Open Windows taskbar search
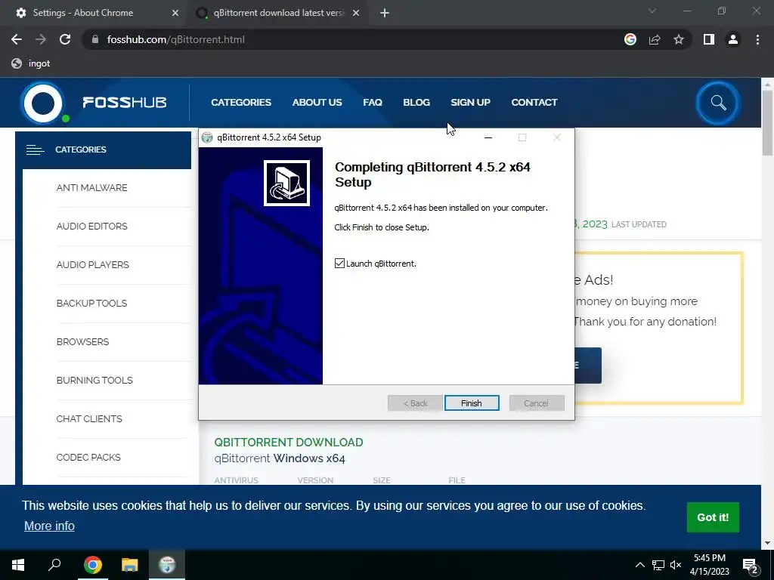774x580 pixels. [54, 565]
